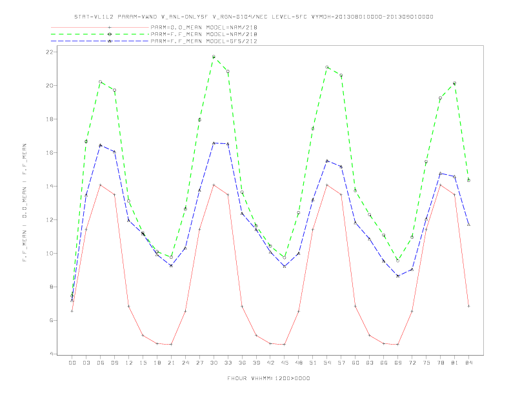Click y-axis tick label 10
511x395 pixels.
(x=49, y=254)
